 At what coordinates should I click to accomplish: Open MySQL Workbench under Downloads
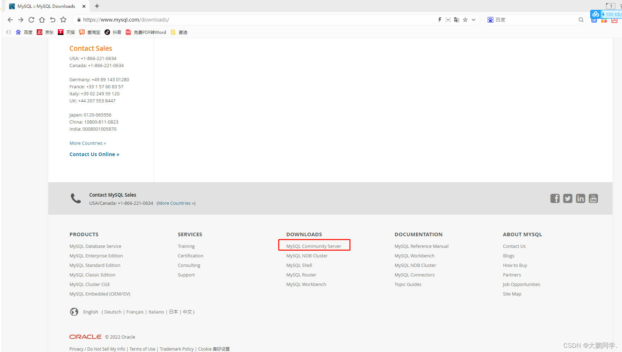(x=306, y=284)
